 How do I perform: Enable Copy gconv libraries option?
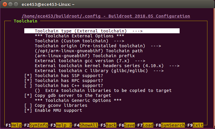tap(29, 105)
